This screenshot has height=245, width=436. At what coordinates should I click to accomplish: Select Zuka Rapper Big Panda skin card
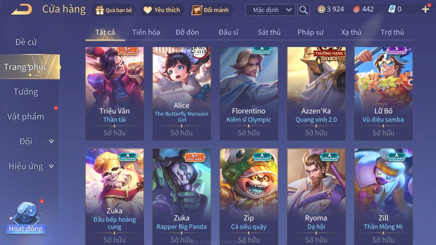click(x=182, y=197)
